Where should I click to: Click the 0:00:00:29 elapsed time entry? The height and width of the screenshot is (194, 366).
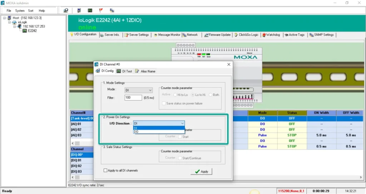321,191
